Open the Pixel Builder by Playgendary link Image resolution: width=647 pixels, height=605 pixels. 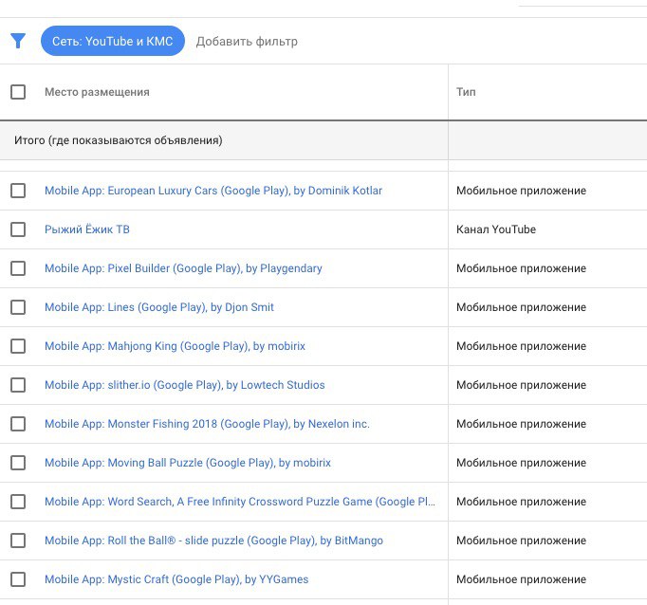coord(183,268)
